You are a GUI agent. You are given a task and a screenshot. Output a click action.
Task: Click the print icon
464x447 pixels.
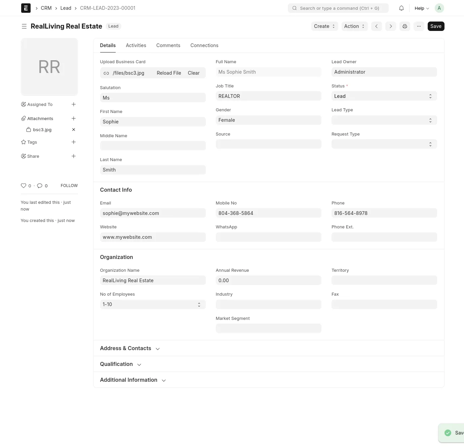click(405, 26)
